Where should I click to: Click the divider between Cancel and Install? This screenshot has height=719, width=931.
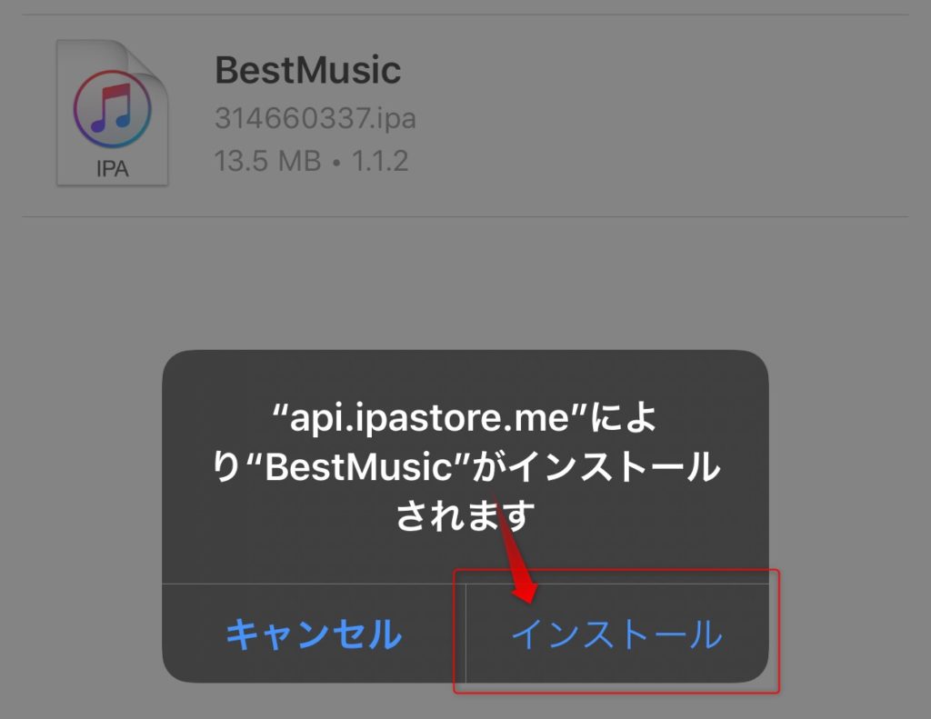(x=466, y=634)
